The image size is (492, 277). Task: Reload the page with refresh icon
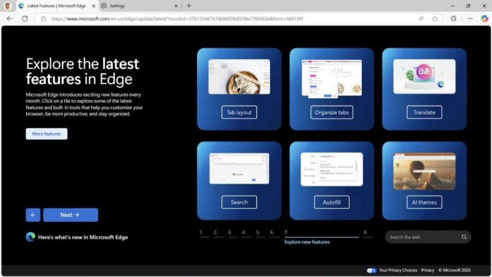(x=25, y=19)
